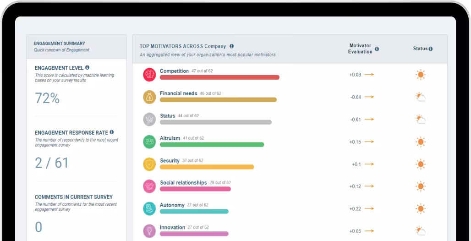Select the teal Autonomy motivator icon
Screen dimensions: 471x241
point(149,208)
